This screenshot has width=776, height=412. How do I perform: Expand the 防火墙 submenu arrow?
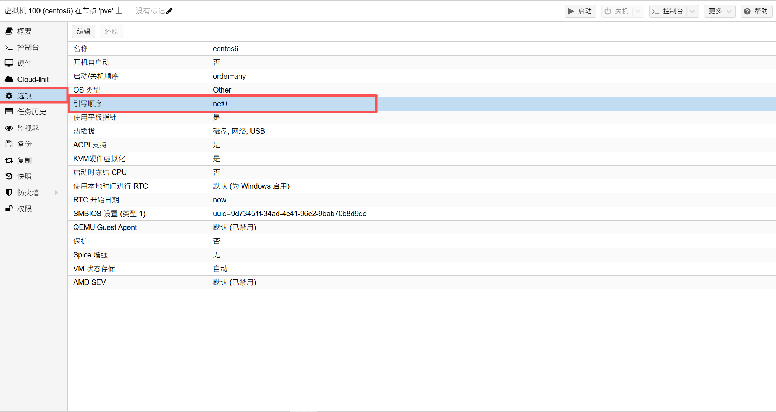(56, 192)
